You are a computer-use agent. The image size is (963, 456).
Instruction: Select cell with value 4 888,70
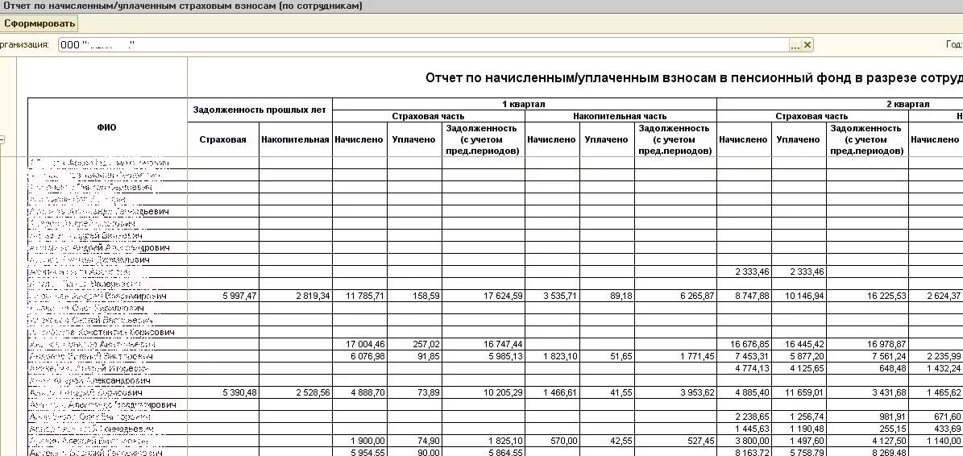coord(360,392)
